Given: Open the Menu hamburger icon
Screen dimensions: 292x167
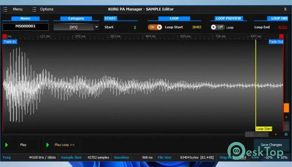Looking at the screenshot, I should [x=5, y=9].
